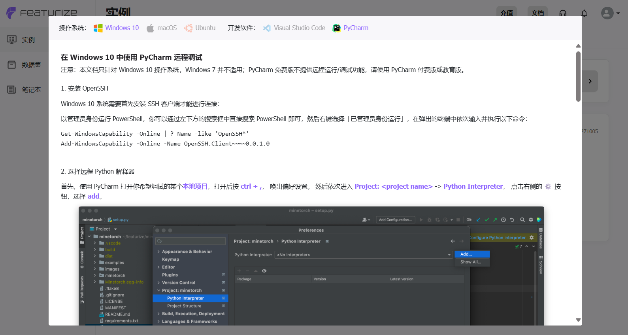
Task: Open the headset support icon
Action: [563, 13]
